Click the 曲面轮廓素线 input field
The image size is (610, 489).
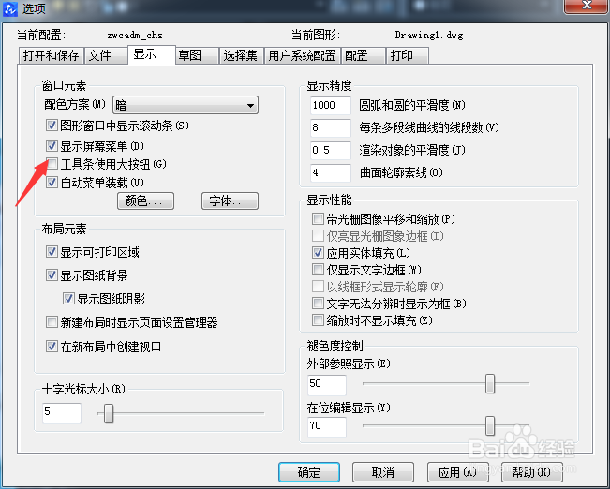pos(331,172)
